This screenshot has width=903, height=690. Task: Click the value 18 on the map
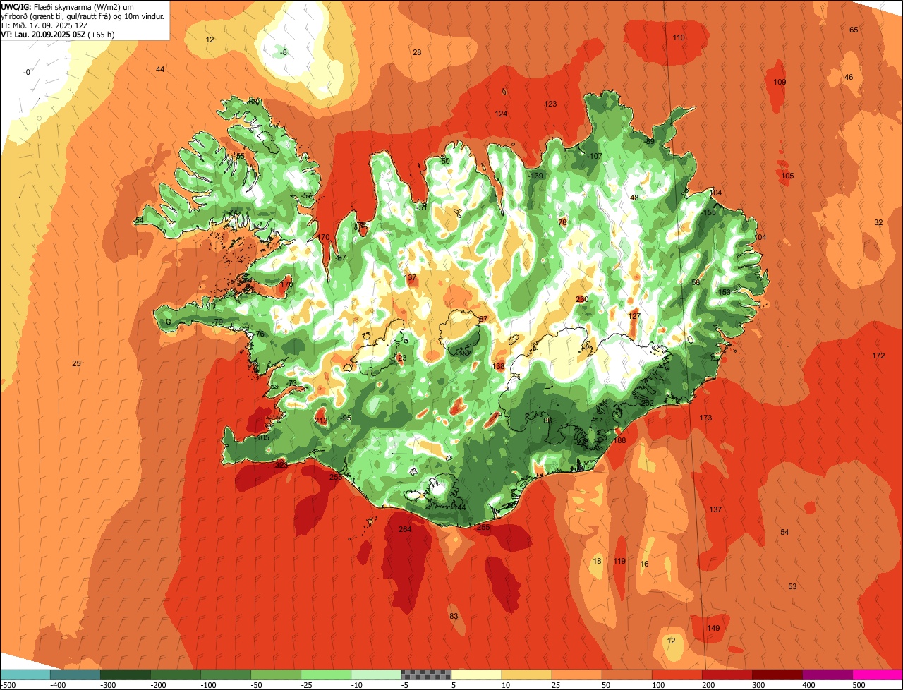tap(598, 561)
